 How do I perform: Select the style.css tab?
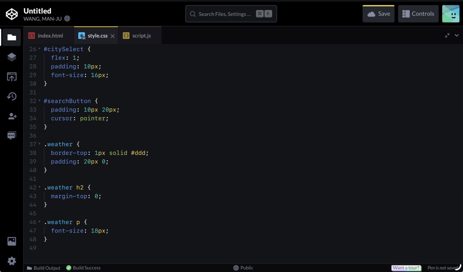point(96,35)
